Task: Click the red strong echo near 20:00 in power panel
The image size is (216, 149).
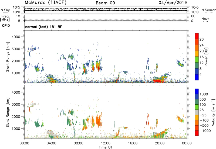Action: (x=158, y=81)
